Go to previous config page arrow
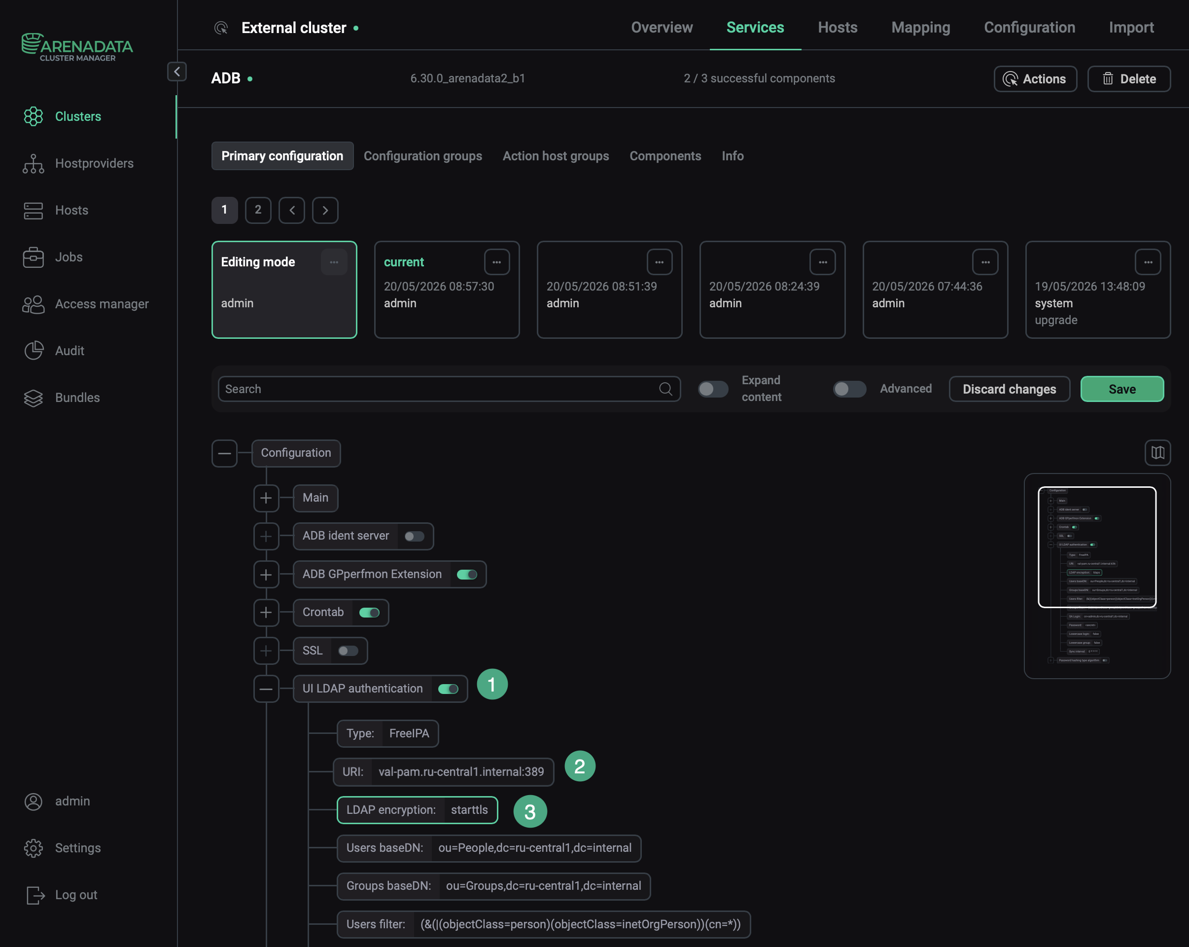The height and width of the screenshot is (947, 1189). [292, 210]
